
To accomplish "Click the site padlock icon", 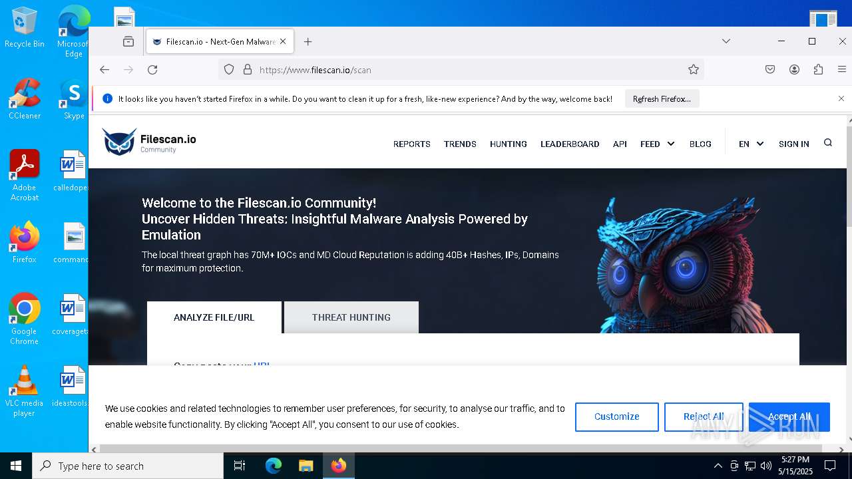I will [247, 69].
